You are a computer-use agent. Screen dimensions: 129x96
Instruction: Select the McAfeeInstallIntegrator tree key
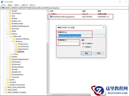[20, 26]
